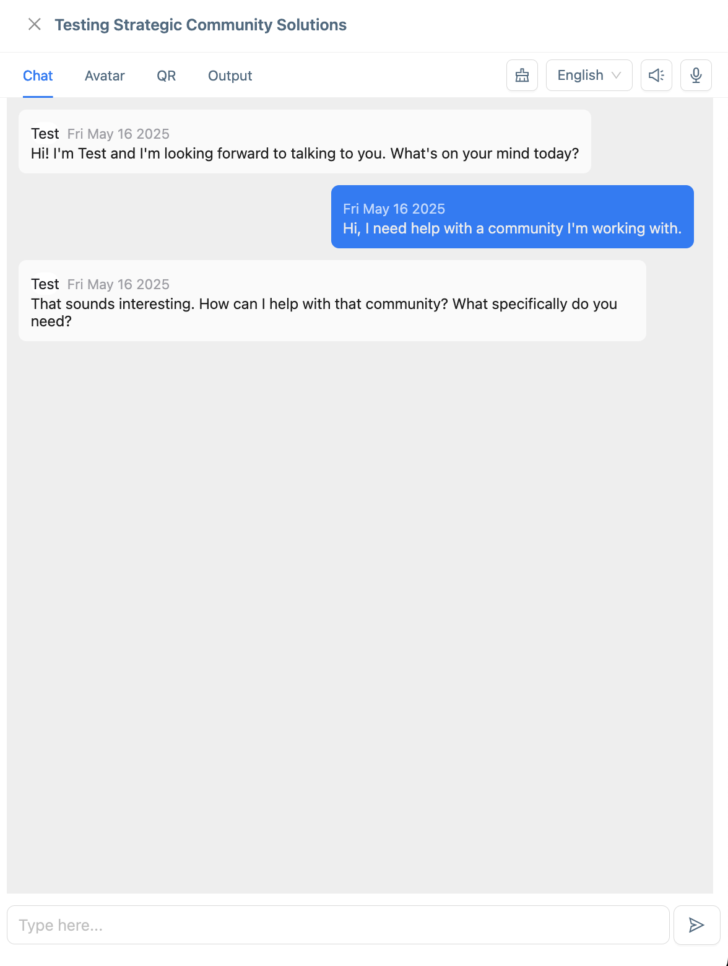728x966 pixels.
Task: Click the sender name Test in first message
Action: click(x=45, y=133)
